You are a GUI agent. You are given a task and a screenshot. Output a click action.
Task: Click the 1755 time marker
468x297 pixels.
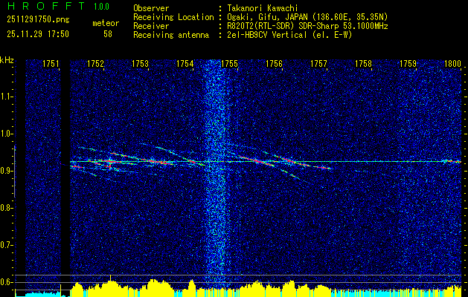point(229,63)
